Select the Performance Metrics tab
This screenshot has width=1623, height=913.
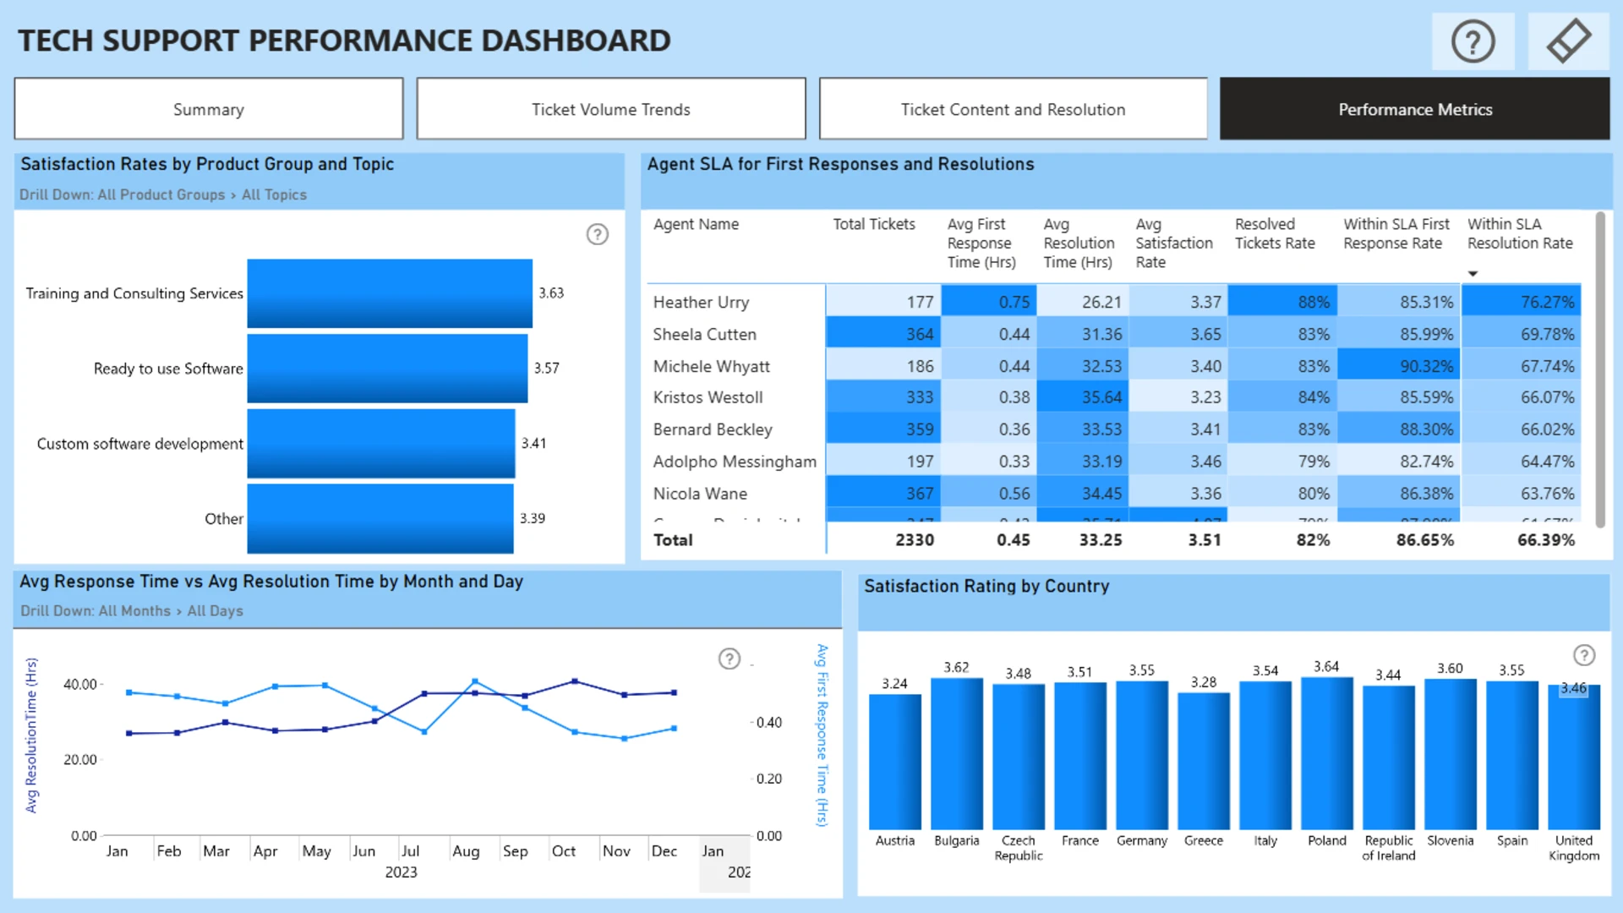coord(1414,109)
